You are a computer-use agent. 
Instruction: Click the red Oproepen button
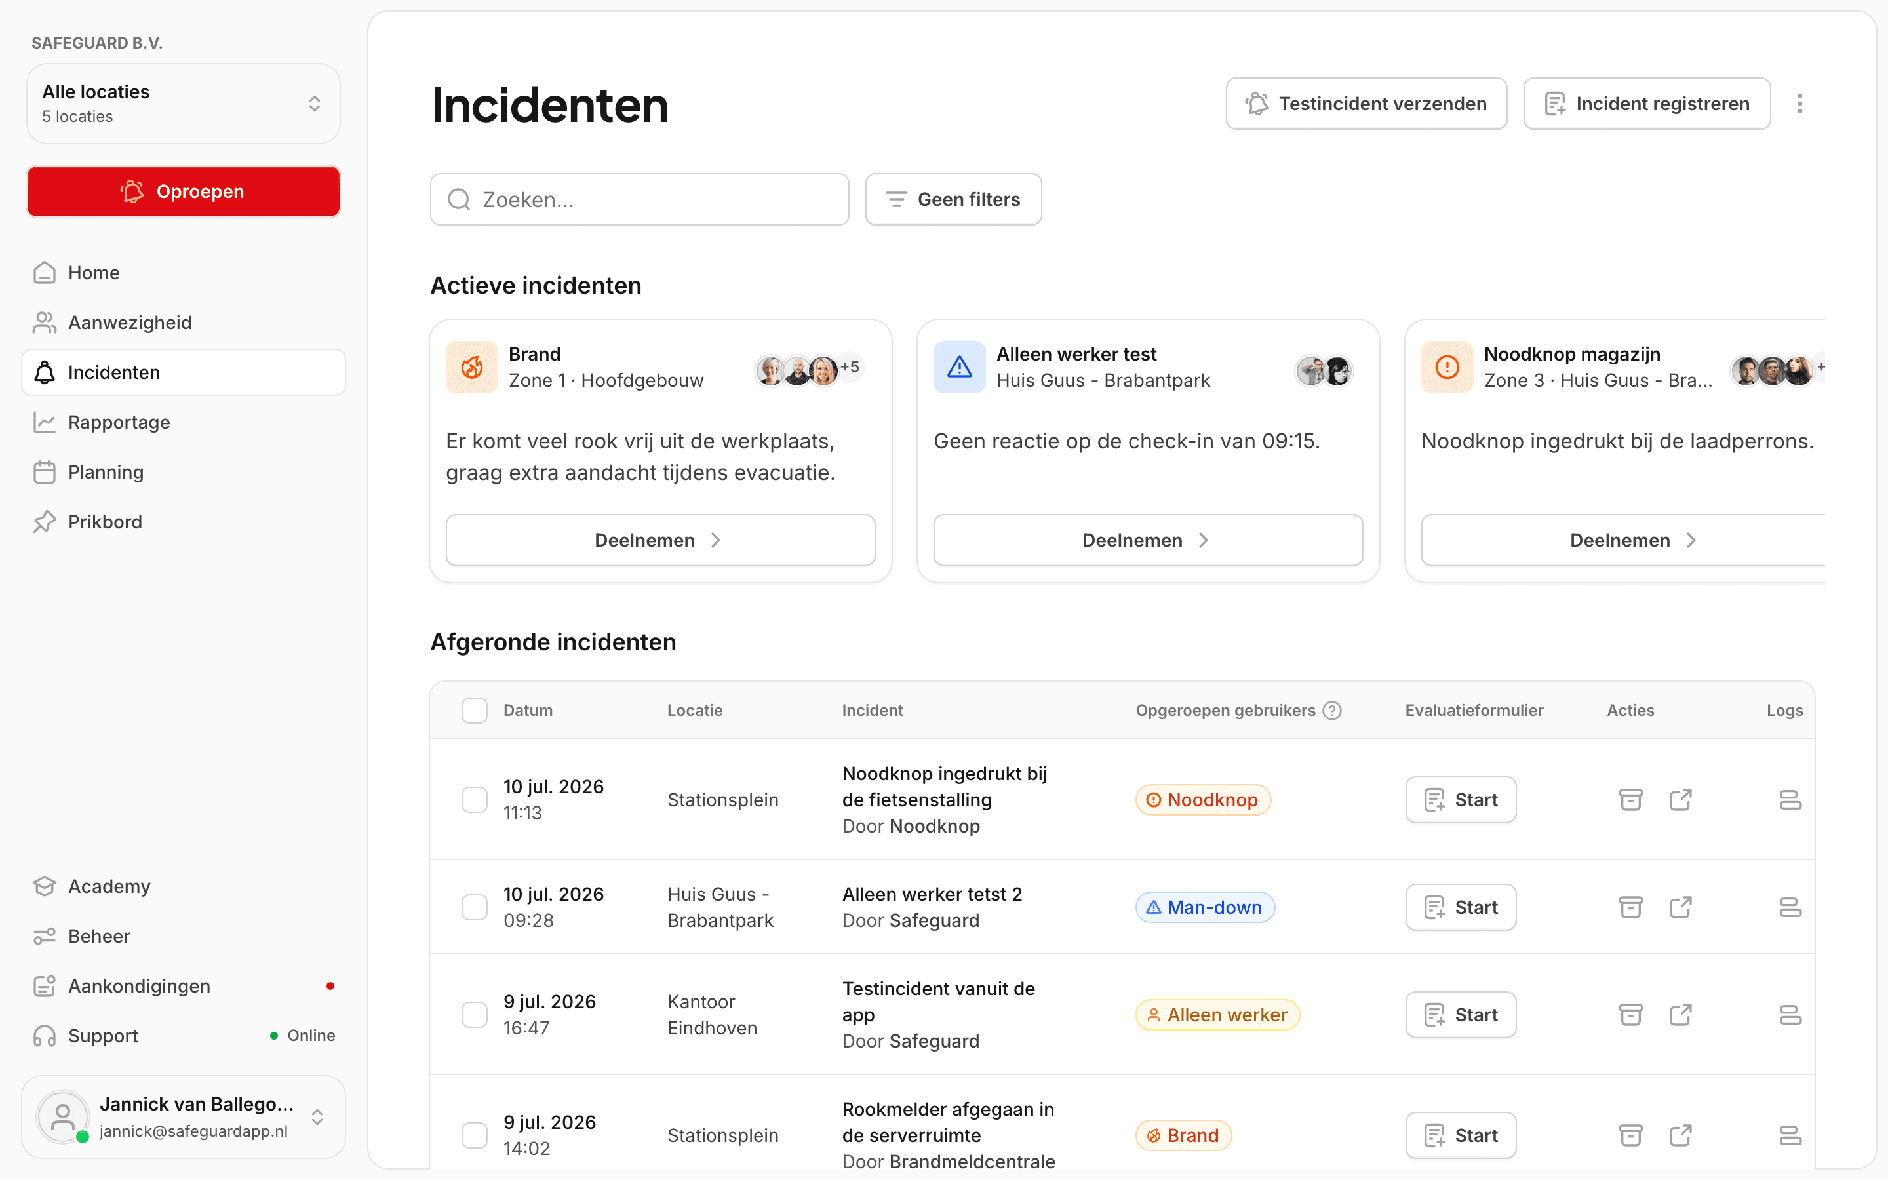pos(184,191)
